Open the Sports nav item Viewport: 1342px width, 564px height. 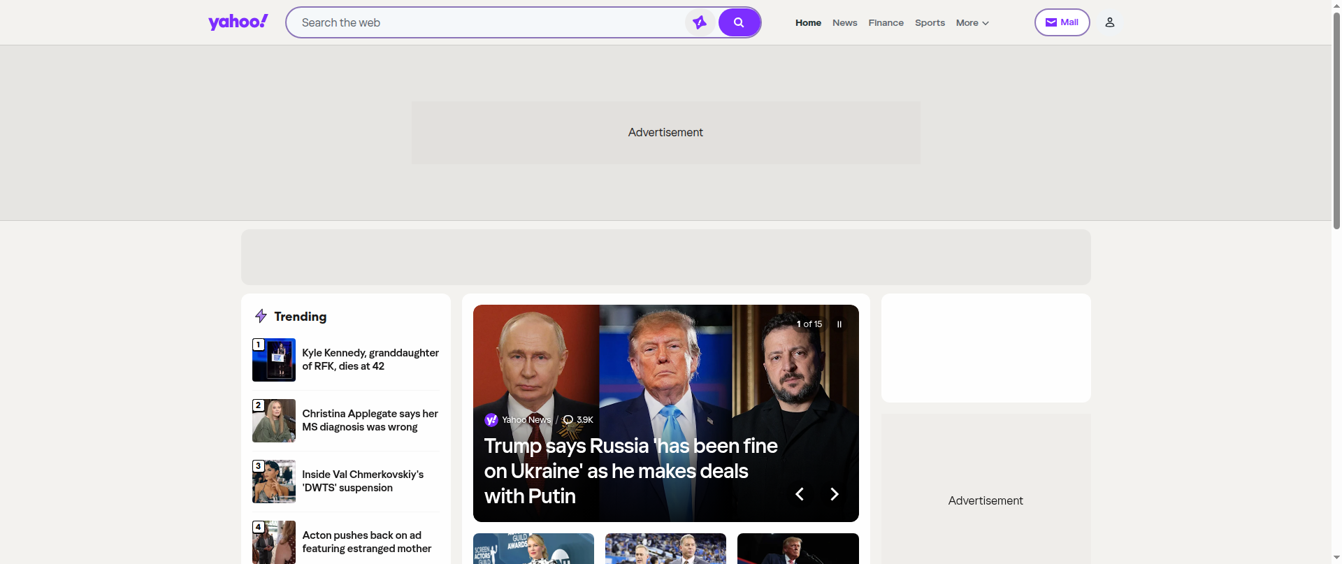pos(930,22)
